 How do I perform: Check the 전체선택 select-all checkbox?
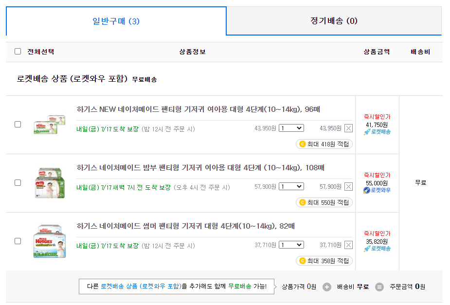coord(18,52)
